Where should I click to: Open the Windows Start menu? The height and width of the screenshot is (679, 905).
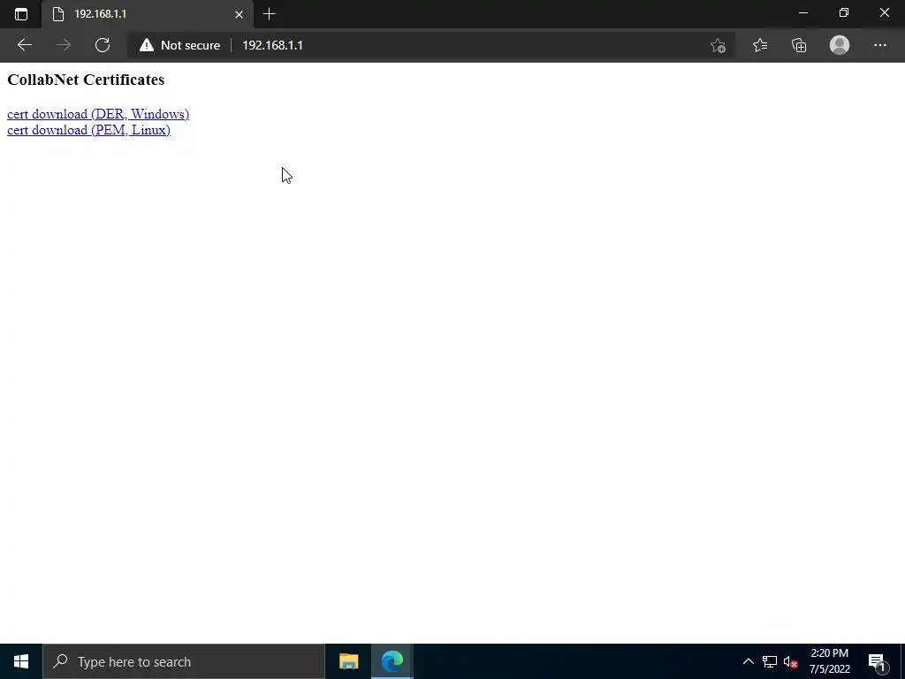tap(21, 661)
